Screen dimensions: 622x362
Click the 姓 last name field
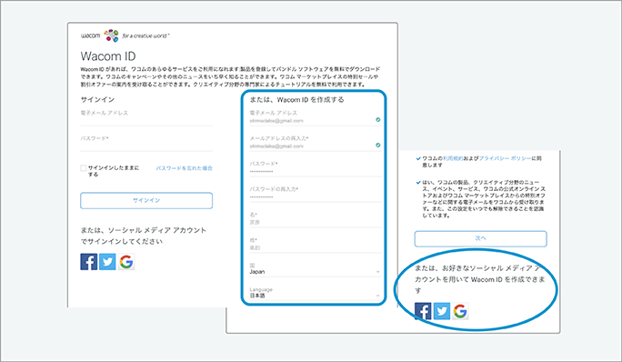(316, 245)
